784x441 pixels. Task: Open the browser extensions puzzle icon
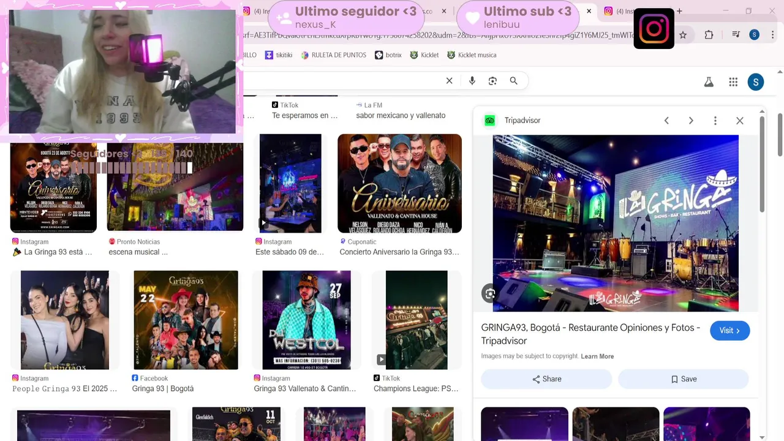709,35
